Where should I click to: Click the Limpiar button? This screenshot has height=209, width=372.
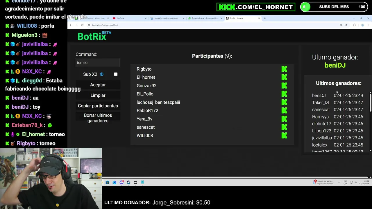[x=98, y=95]
